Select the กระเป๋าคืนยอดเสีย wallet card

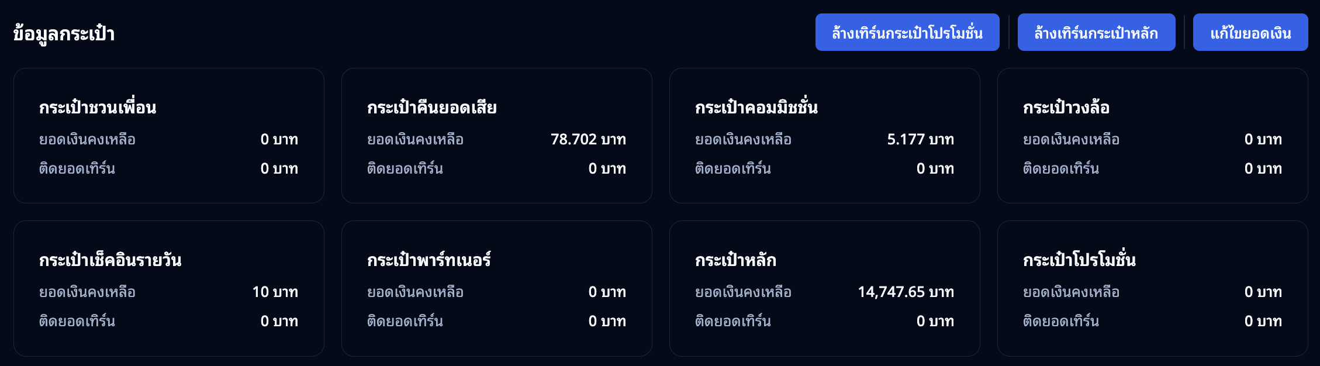(497, 136)
